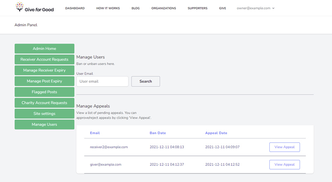Viewport: 332px width, 182px height.
Task: Open the Blog nav link
Action: pyautogui.click(x=136, y=8)
